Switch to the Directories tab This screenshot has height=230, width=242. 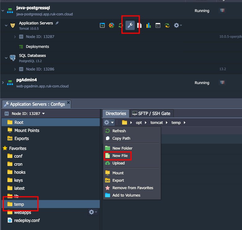pos(116,113)
